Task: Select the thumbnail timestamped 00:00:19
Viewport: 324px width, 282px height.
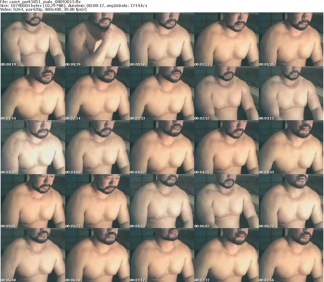Action: click(33, 39)
